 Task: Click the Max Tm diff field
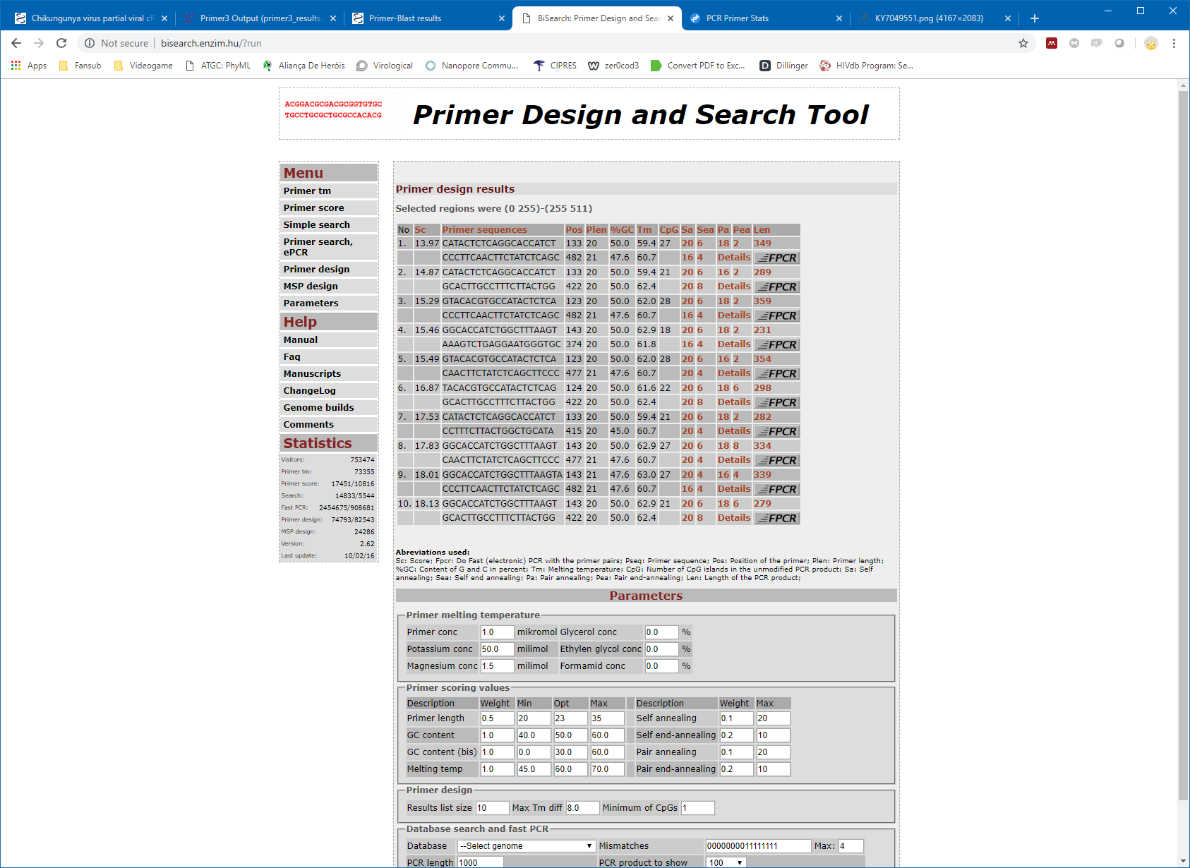click(582, 808)
